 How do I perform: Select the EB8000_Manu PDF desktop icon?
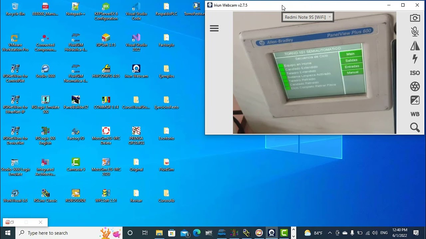point(45,9)
